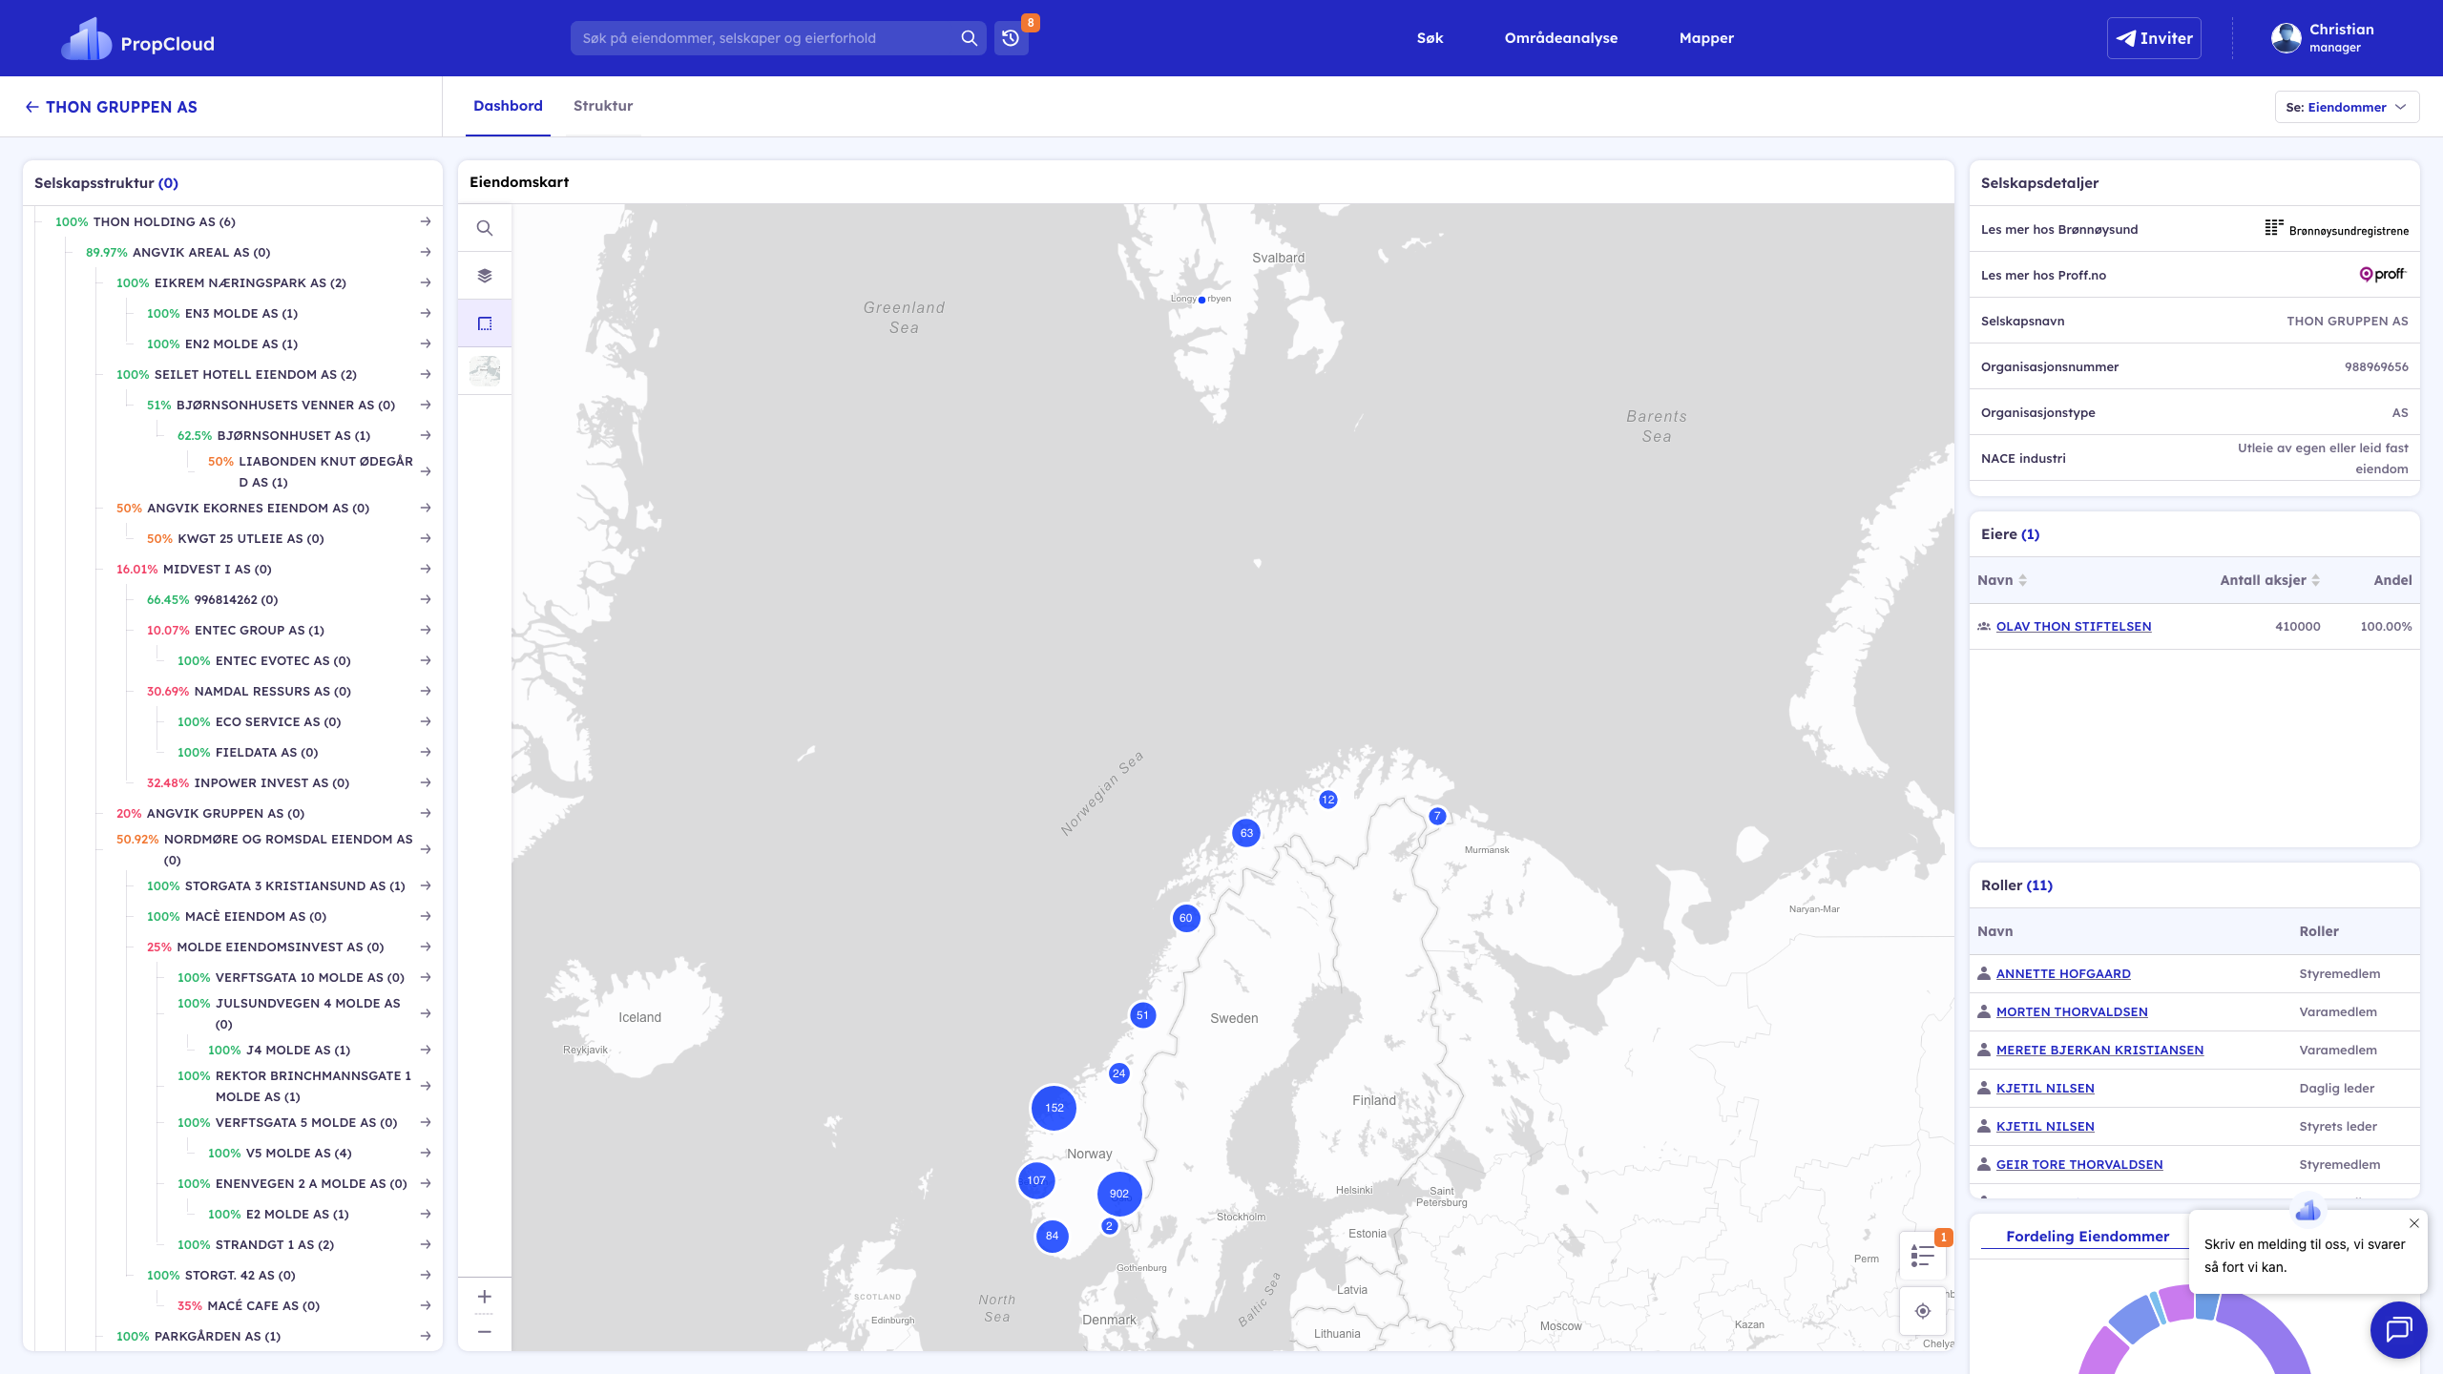This screenshot has width=2443, height=1374.
Task: Open the arrow for ENTEC GROUP AS
Action: pos(426,630)
